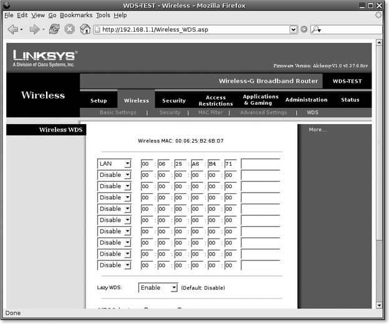Go to the Home page icon

[x=85, y=29]
